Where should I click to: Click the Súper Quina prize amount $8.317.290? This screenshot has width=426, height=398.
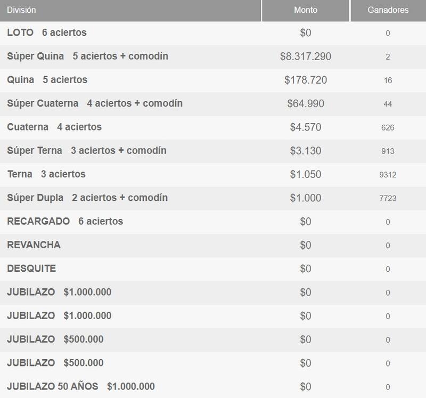(306, 56)
